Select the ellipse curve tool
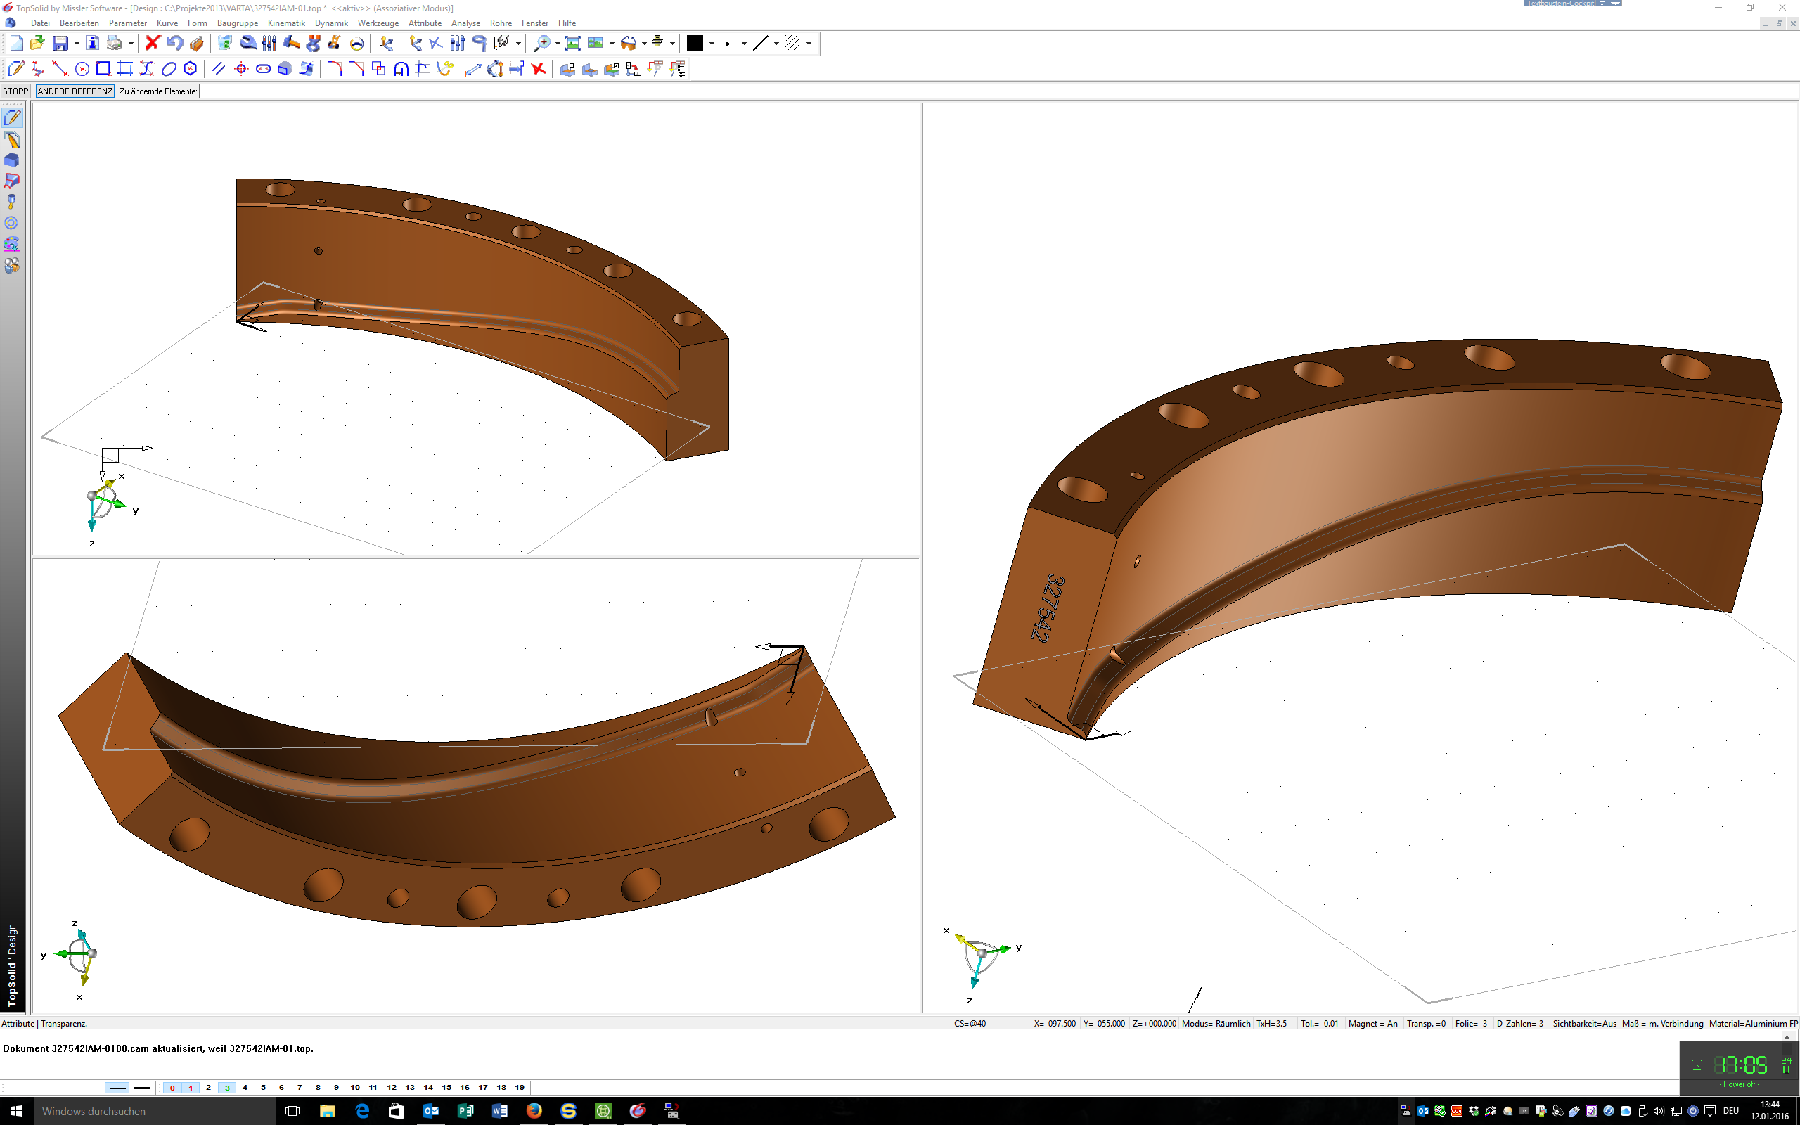1800x1125 pixels. pyautogui.click(x=169, y=69)
